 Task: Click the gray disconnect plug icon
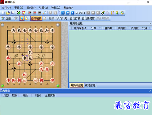tap(16, 18)
